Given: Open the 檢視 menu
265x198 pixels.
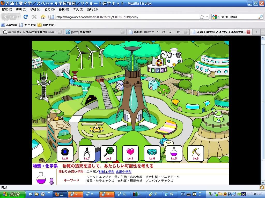Looking at the screenshot, I should coord(35,10).
